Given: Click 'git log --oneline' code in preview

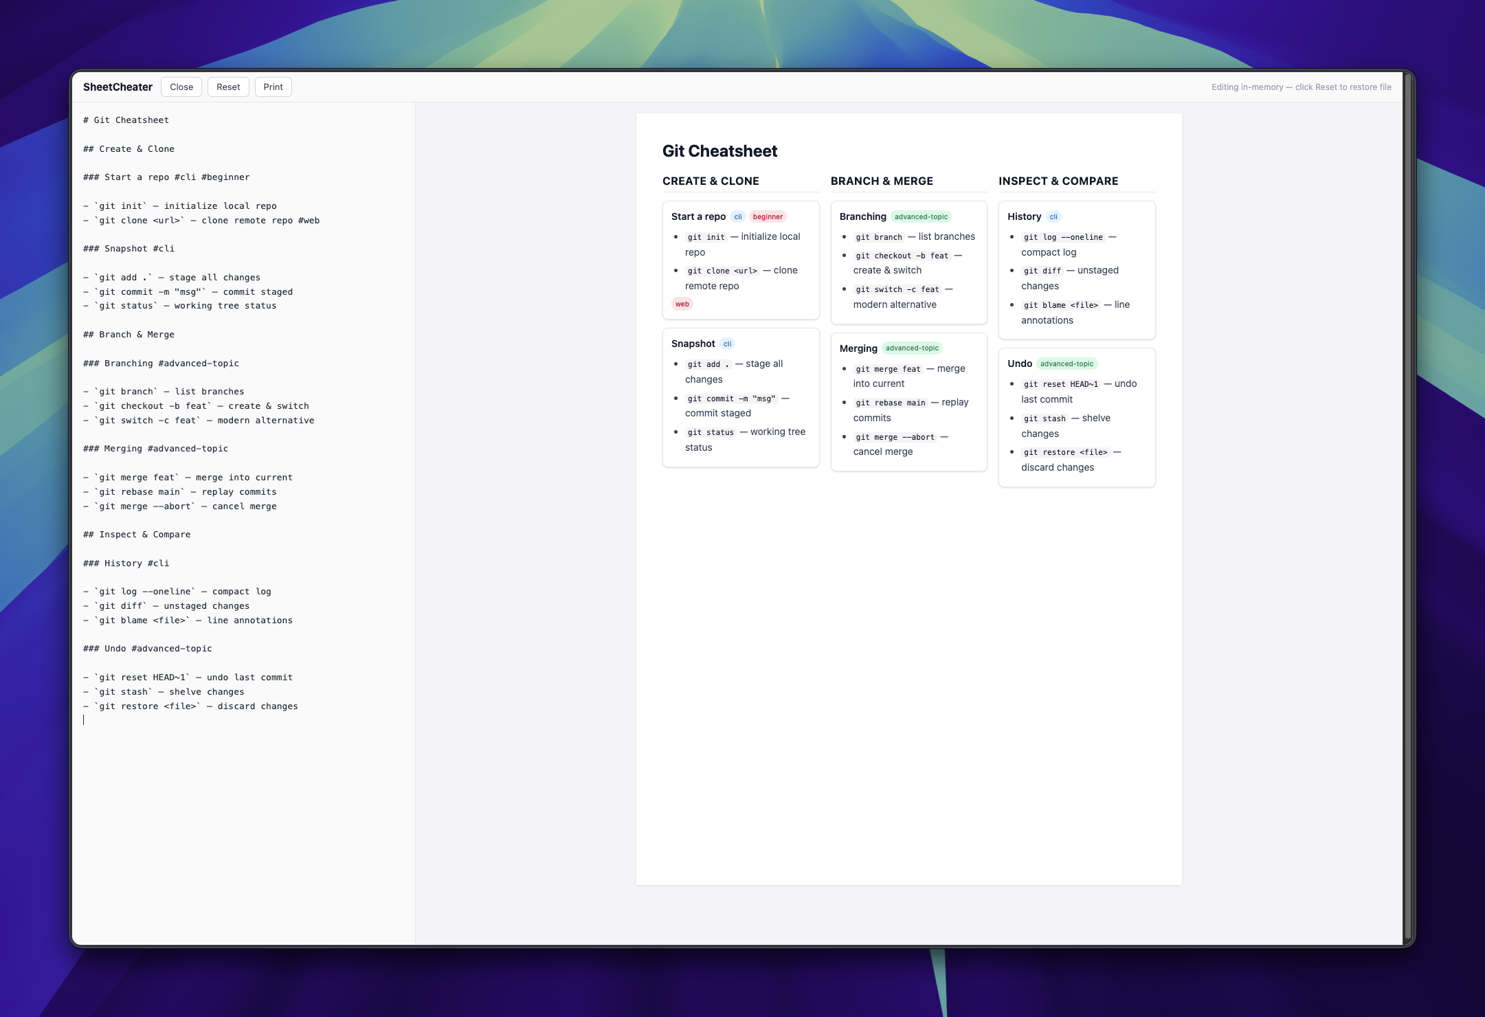Looking at the screenshot, I should pyautogui.click(x=1063, y=237).
